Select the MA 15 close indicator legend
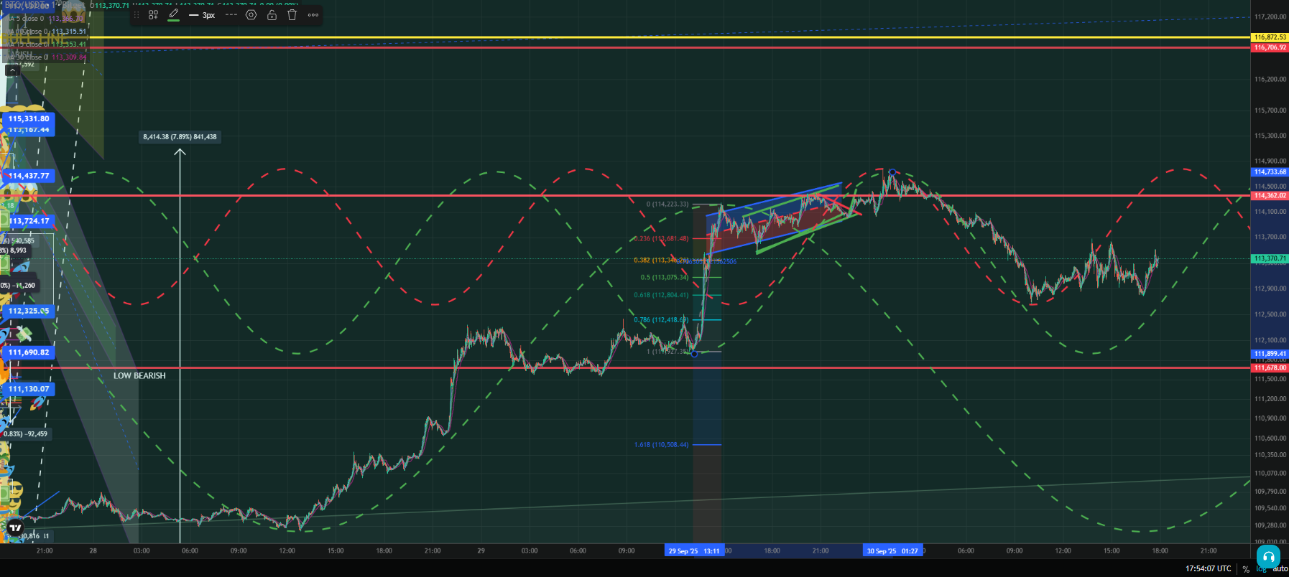This screenshot has height=577, width=1289. point(47,44)
